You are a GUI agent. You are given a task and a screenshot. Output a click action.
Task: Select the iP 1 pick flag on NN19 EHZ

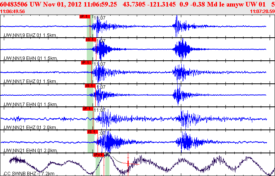(x=85, y=17)
